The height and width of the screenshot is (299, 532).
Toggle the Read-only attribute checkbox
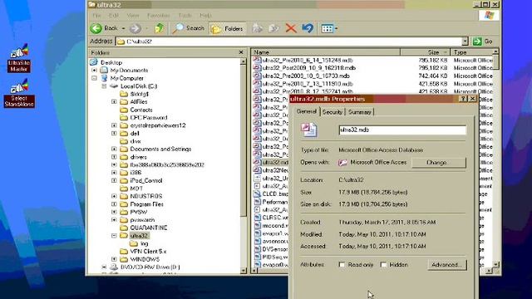[x=342, y=265]
